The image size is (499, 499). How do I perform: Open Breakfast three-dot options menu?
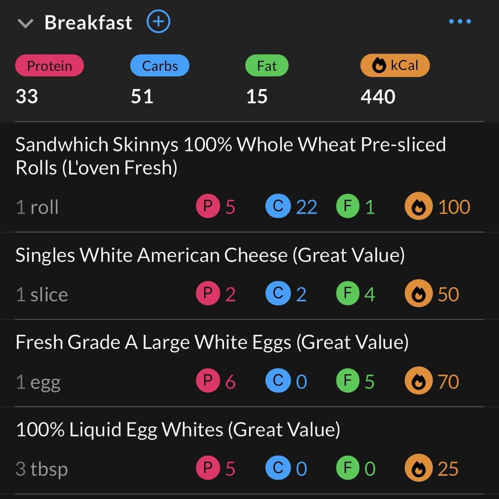pos(460,21)
